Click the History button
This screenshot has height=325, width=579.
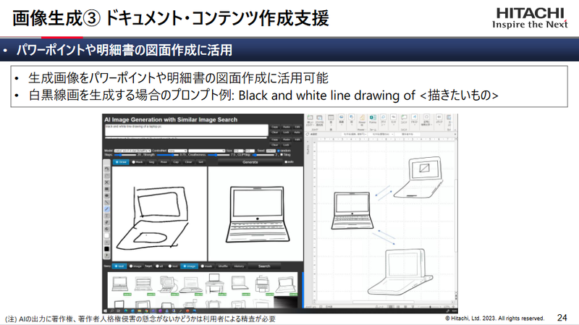tap(239, 266)
